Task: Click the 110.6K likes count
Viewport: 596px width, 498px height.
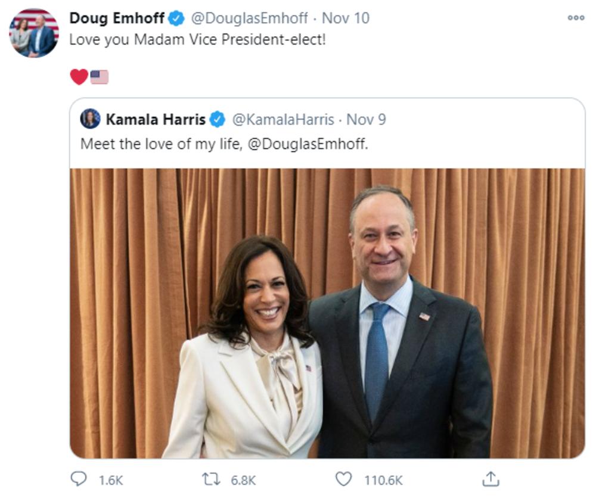Action: (383, 480)
